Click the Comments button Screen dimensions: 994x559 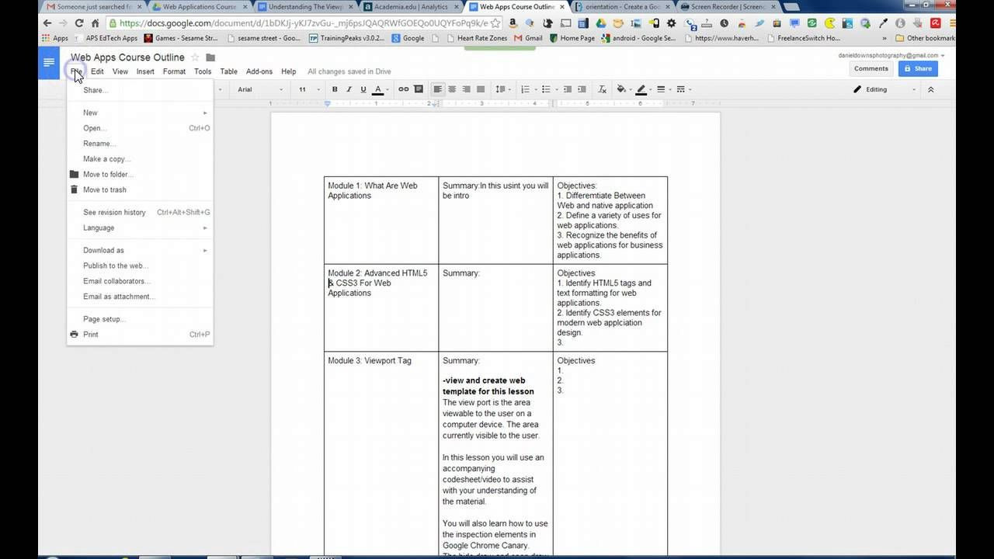click(x=871, y=68)
